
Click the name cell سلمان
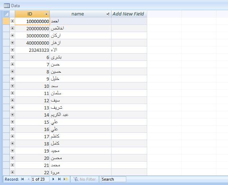coord(80,93)
